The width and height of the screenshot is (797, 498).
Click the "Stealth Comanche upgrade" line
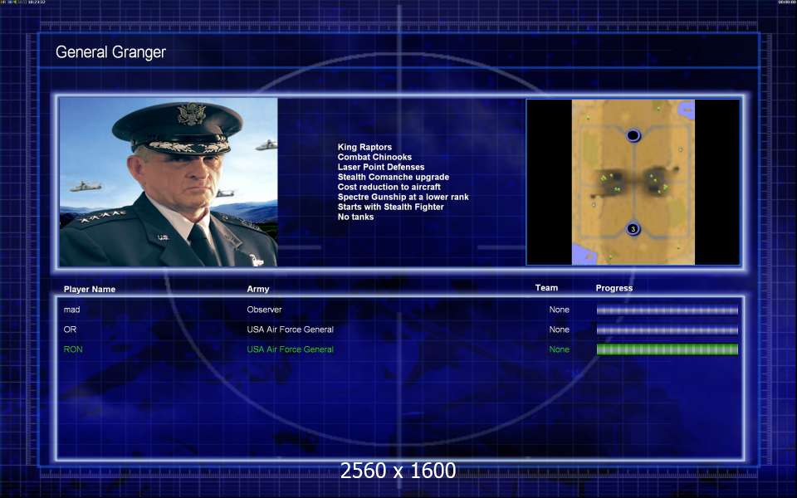pos(394,177)
